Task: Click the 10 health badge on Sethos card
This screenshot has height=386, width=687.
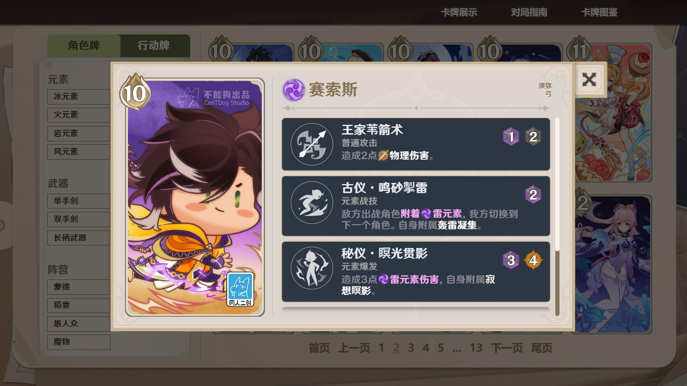Action: coord(135,93)
